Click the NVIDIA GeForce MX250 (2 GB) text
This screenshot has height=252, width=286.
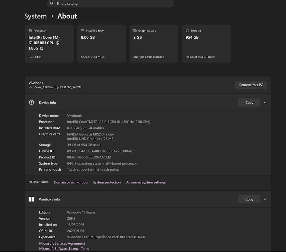[90, 134]
